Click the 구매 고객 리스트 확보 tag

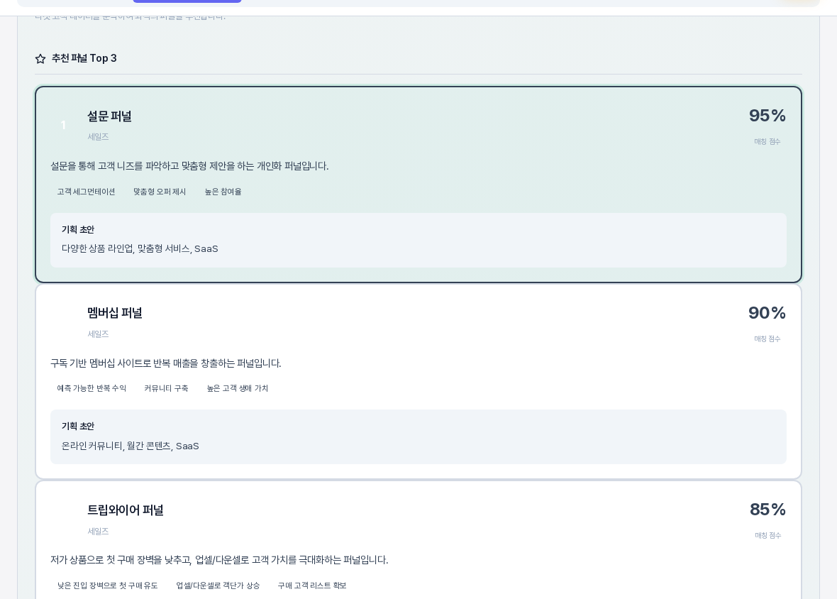311,586
